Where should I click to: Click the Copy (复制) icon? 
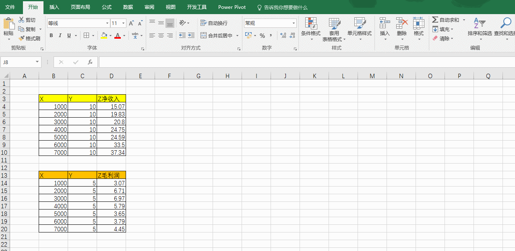click(x=21, y=29)
